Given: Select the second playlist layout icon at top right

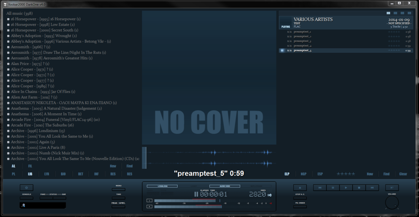Looking at the screenshot, I should point(395,13).
